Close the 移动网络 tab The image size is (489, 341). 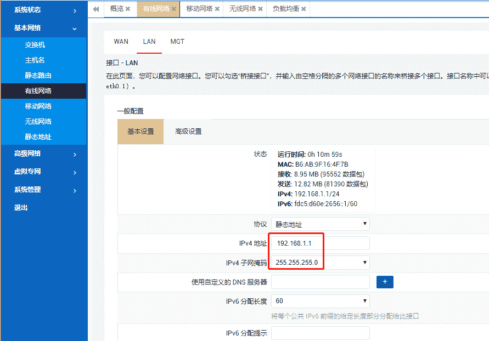click(x=217, y=9)
